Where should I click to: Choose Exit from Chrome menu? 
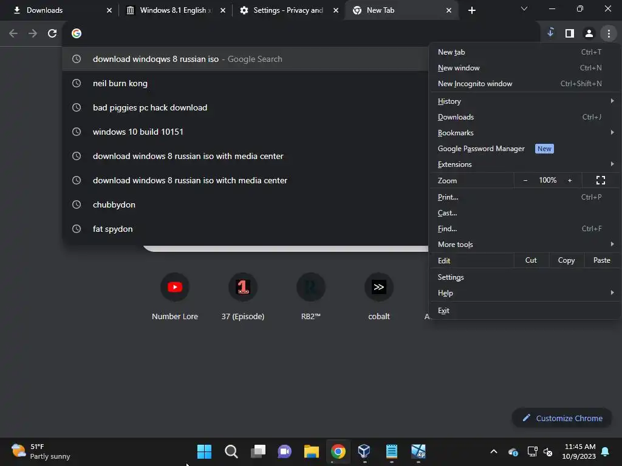point(525,311)
